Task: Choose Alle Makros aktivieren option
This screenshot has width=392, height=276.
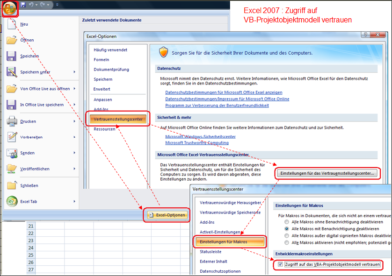Action: tap(286, 242)
